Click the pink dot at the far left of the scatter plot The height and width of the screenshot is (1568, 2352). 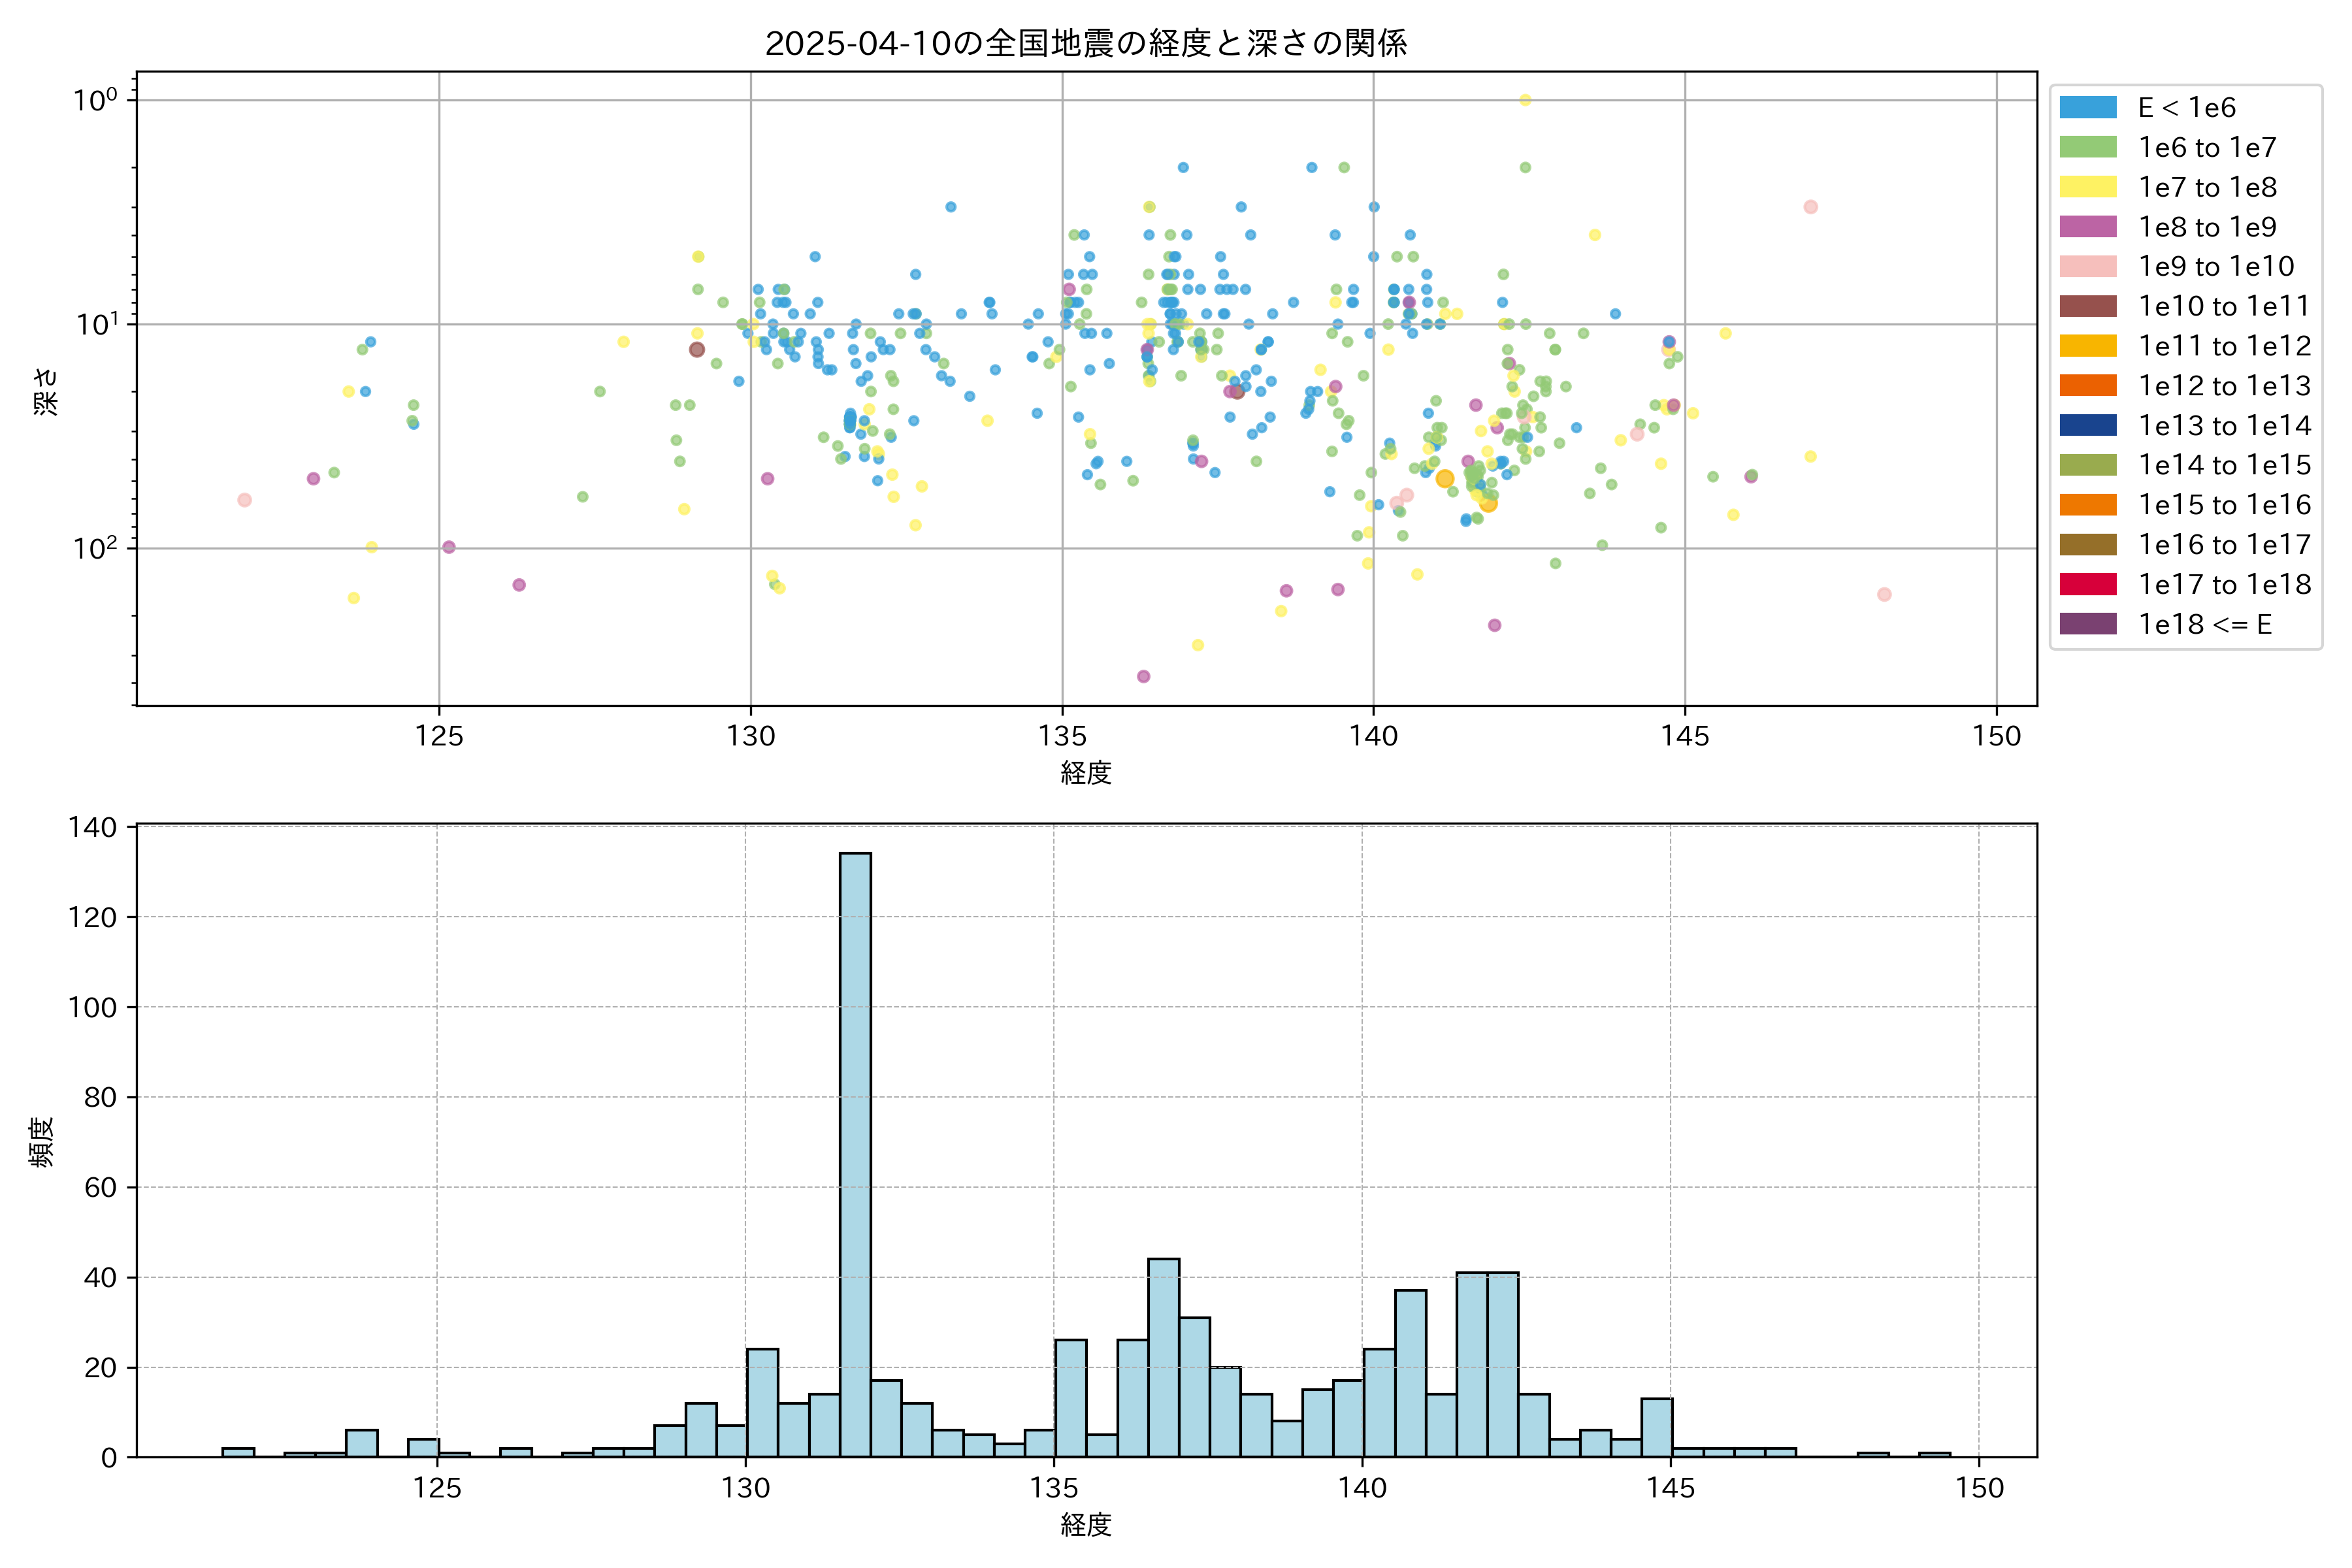[x=244, y=500]
